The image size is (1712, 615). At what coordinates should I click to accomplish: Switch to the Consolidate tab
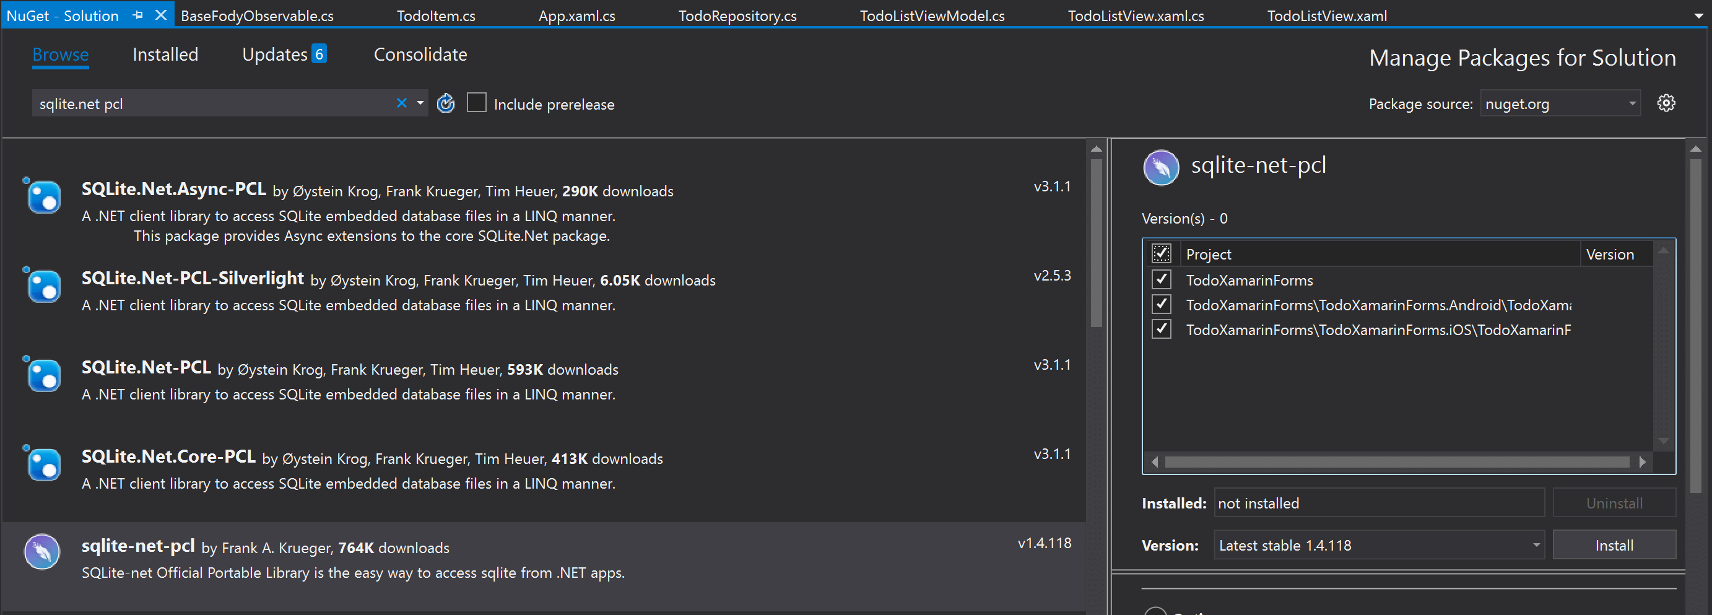420,55
